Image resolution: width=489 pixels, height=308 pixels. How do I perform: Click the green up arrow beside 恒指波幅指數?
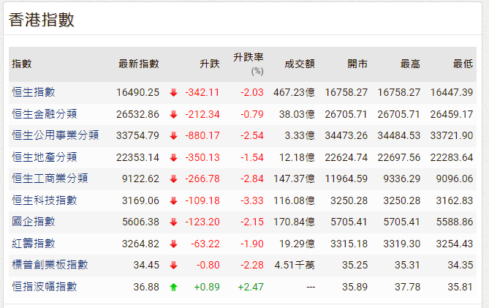pyautogui.click(x=173, y=287)
